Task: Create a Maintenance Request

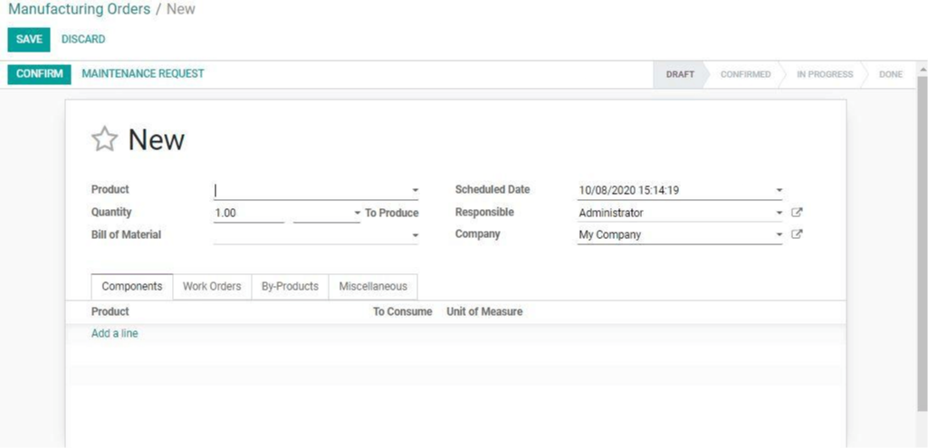Action: [x=143, y=74]
